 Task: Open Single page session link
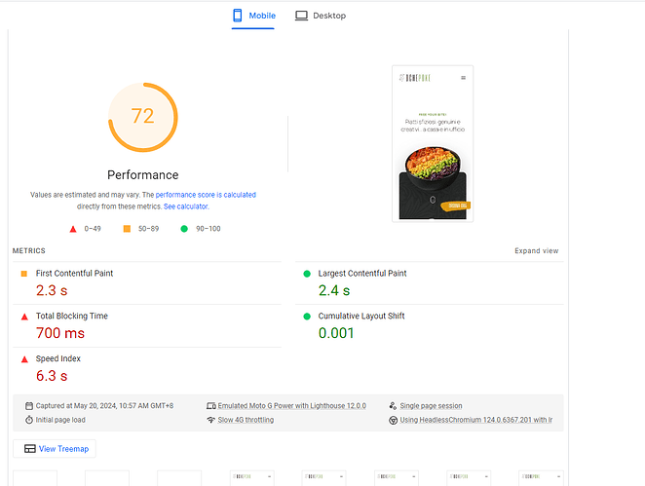(431, 406)
